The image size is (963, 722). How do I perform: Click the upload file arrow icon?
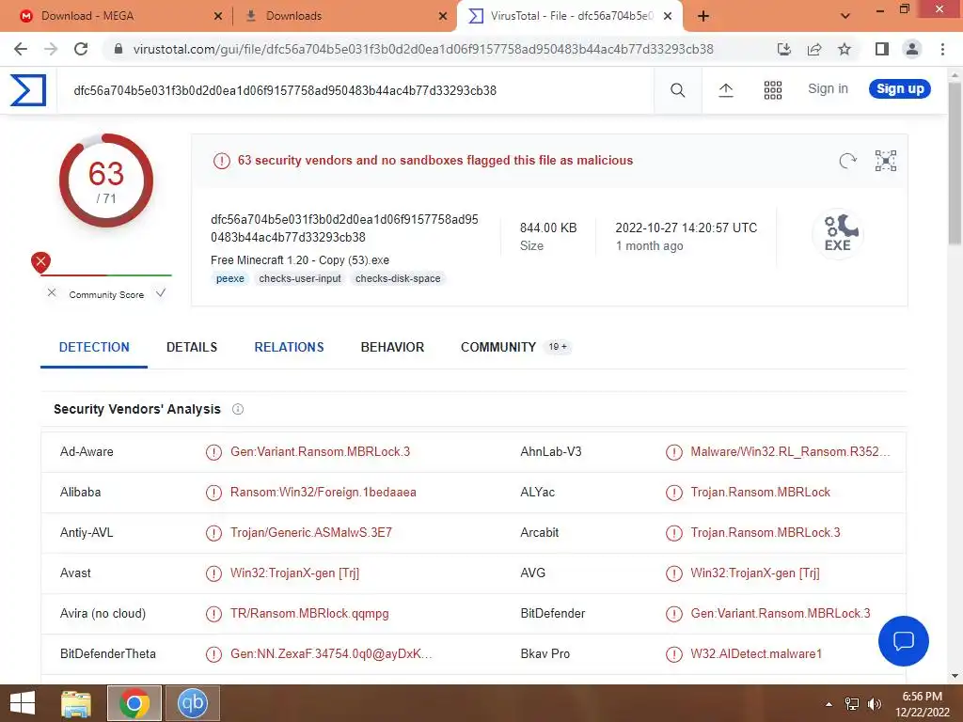click(725, 90)
